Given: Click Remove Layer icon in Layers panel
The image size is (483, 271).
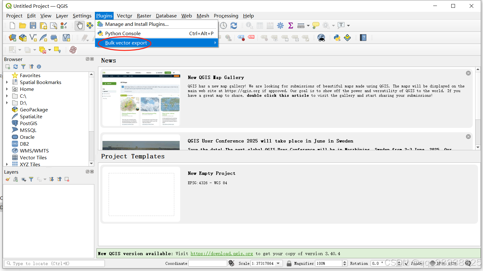Looking at the screenshot, I should 67,179.
